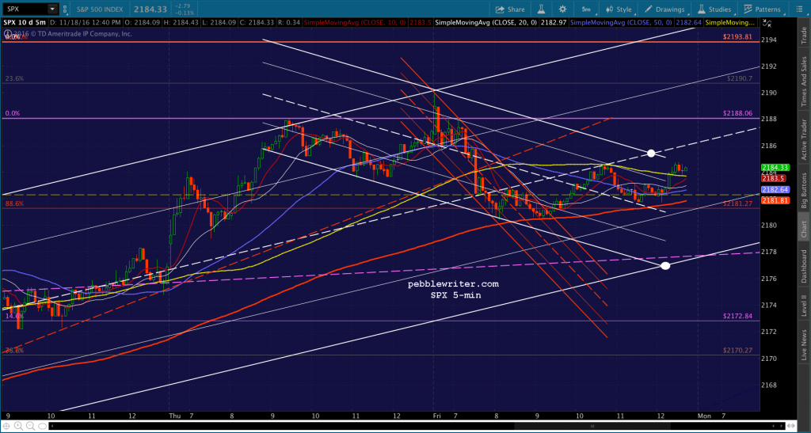Click the truncated yellow SimpleMoving... label
811x433 pixels.
[x=730, y=23]
